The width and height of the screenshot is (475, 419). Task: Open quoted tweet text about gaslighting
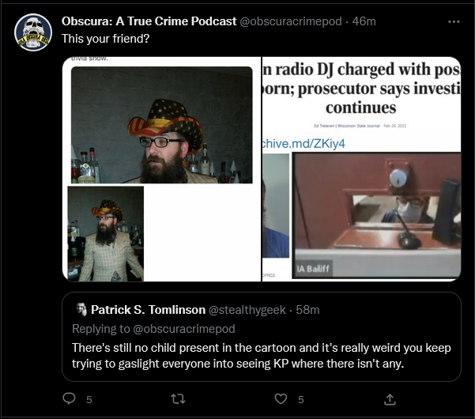point(262,356)
